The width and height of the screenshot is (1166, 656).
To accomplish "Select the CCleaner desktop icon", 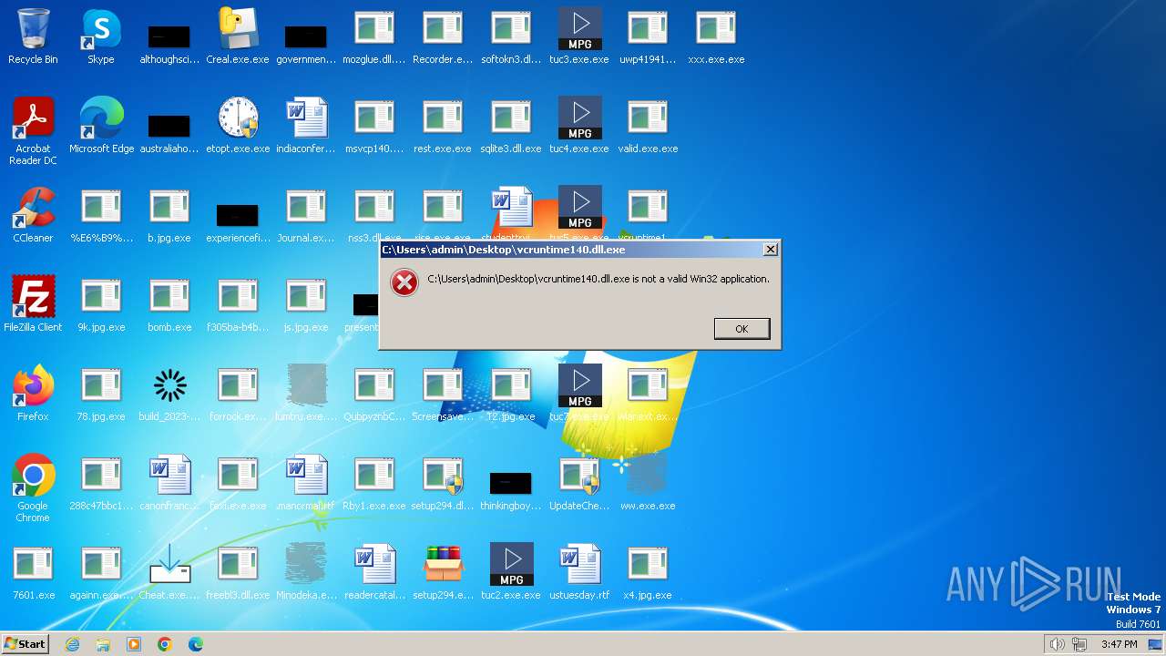I will click(x=33, y=215).
